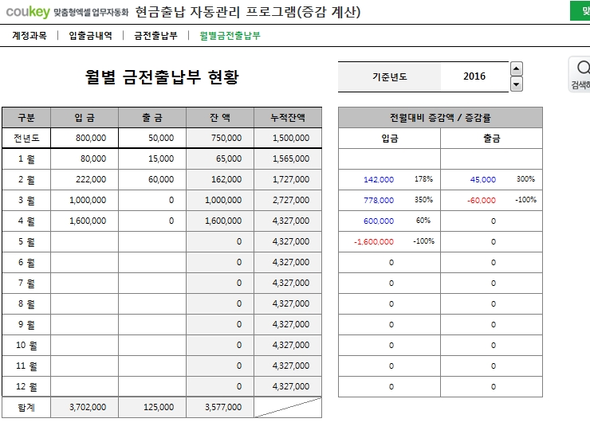
Task: Click total balance 3,577,000
Action: (x=220, y=407)
